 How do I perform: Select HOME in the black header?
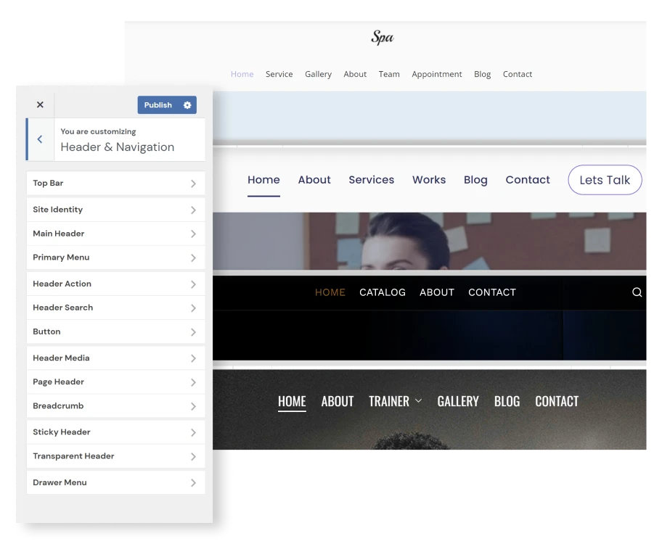[330, 292]
